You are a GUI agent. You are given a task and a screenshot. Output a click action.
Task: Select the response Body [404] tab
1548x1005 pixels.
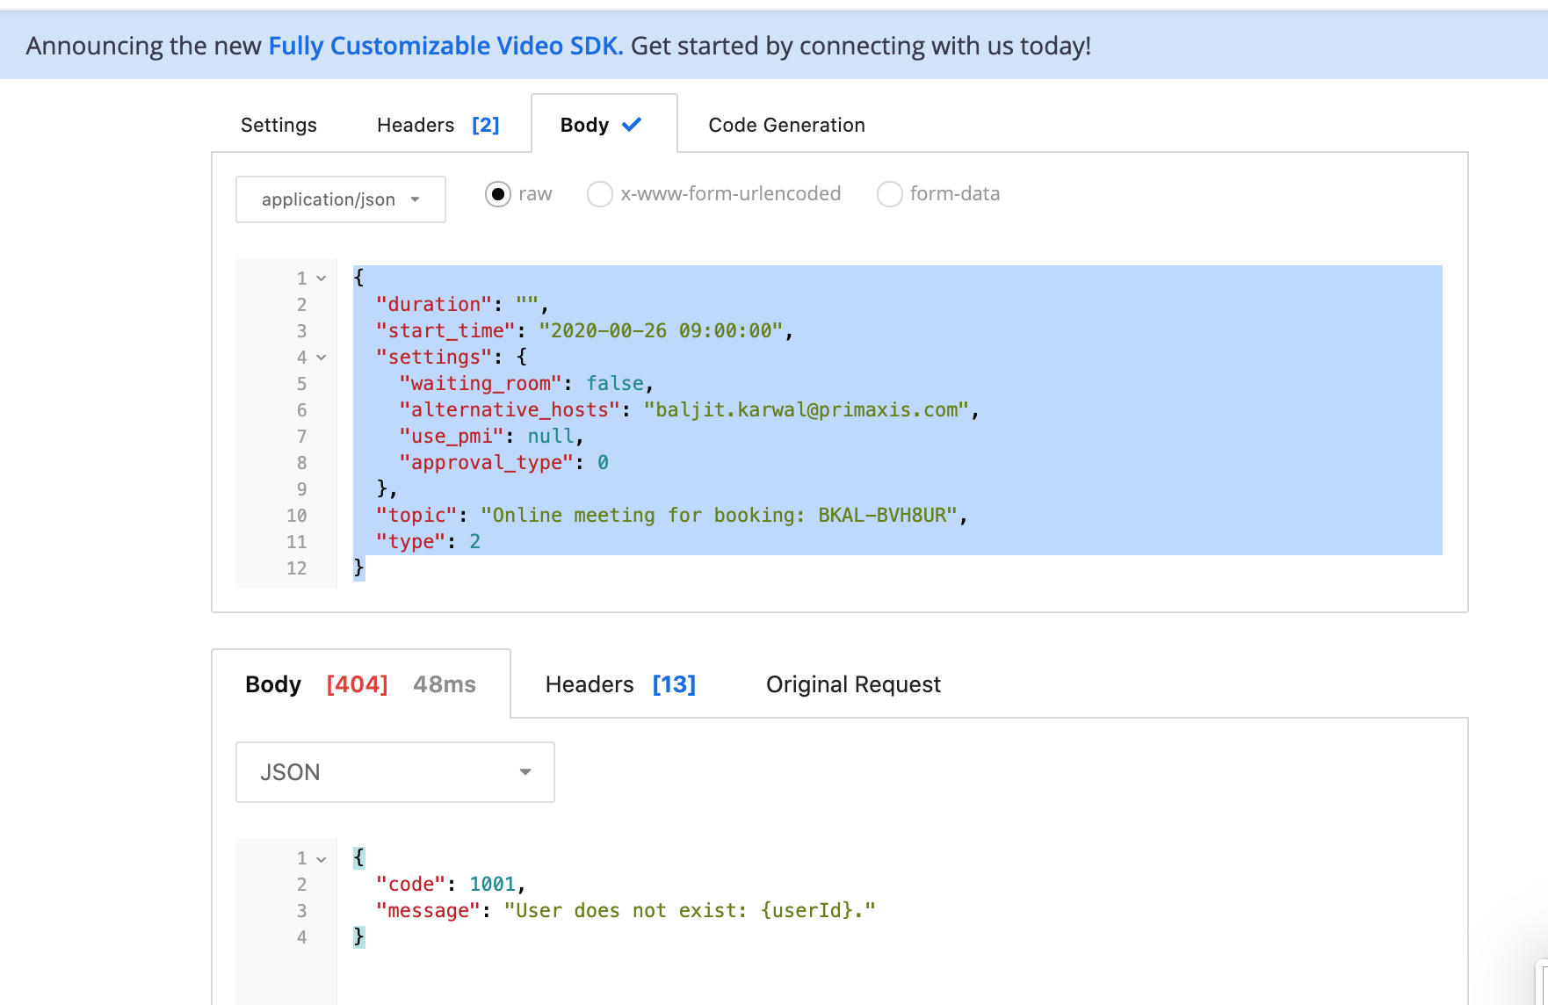(360, 684)
